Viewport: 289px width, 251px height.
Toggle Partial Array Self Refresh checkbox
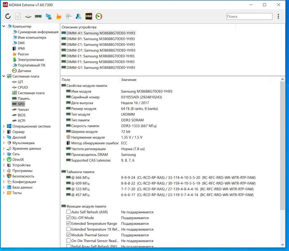point(68,246)
